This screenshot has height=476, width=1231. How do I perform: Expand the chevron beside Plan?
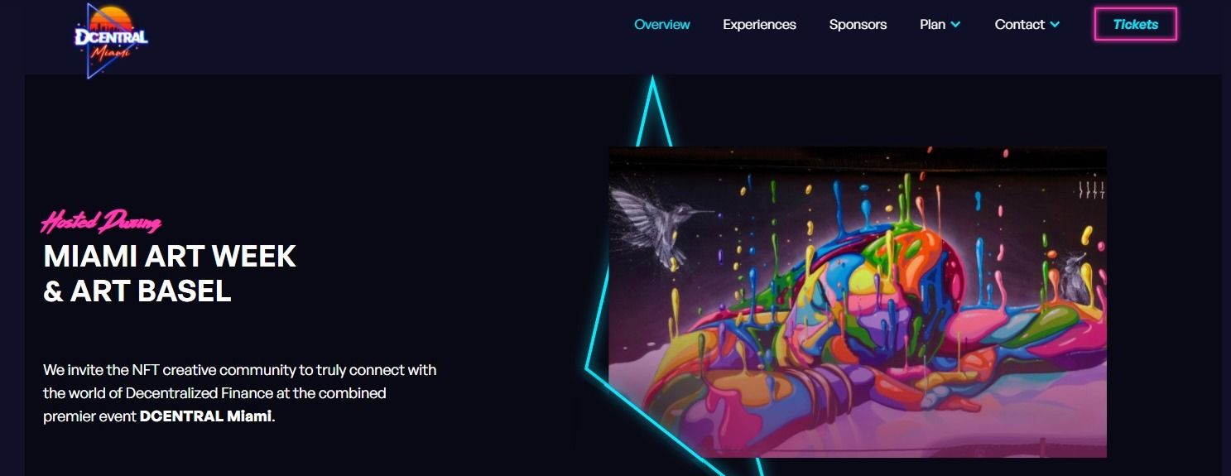[955, 25]
